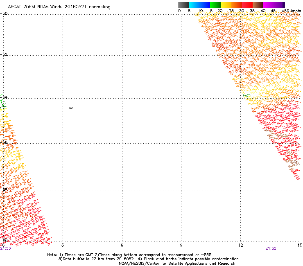303x266 pixels.
Task: Click the '6' longitude axis label
Action: click(122, 245)
